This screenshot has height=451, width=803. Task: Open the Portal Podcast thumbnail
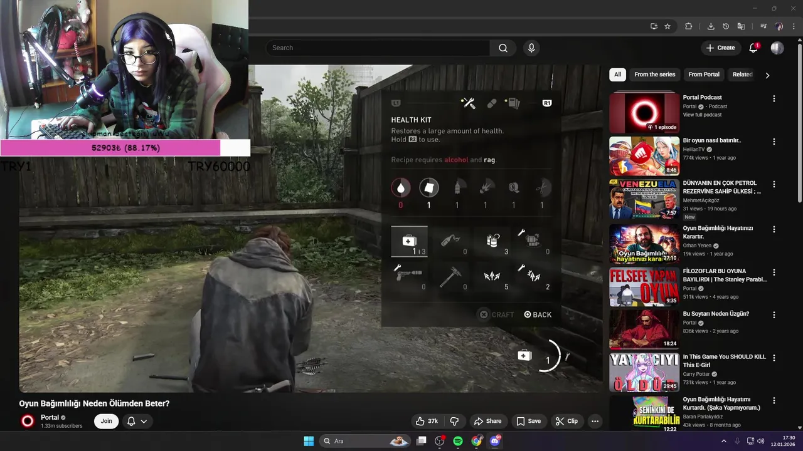644,113
